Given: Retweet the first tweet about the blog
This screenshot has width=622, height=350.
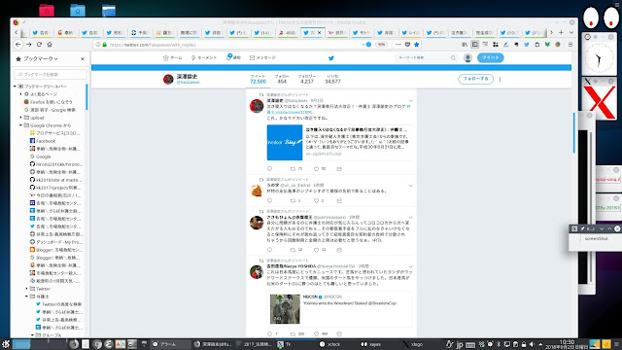Looking at the screenshot, I should (x=293, y=168).
